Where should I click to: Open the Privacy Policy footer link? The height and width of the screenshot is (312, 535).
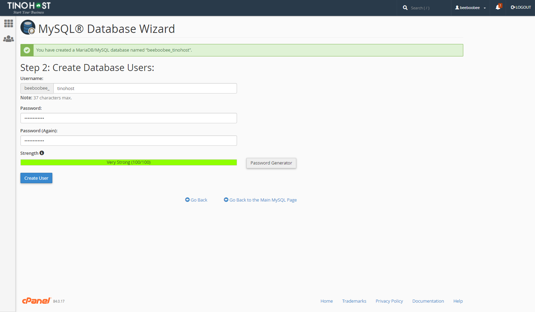pyautogui.click(x=389, y=301)
